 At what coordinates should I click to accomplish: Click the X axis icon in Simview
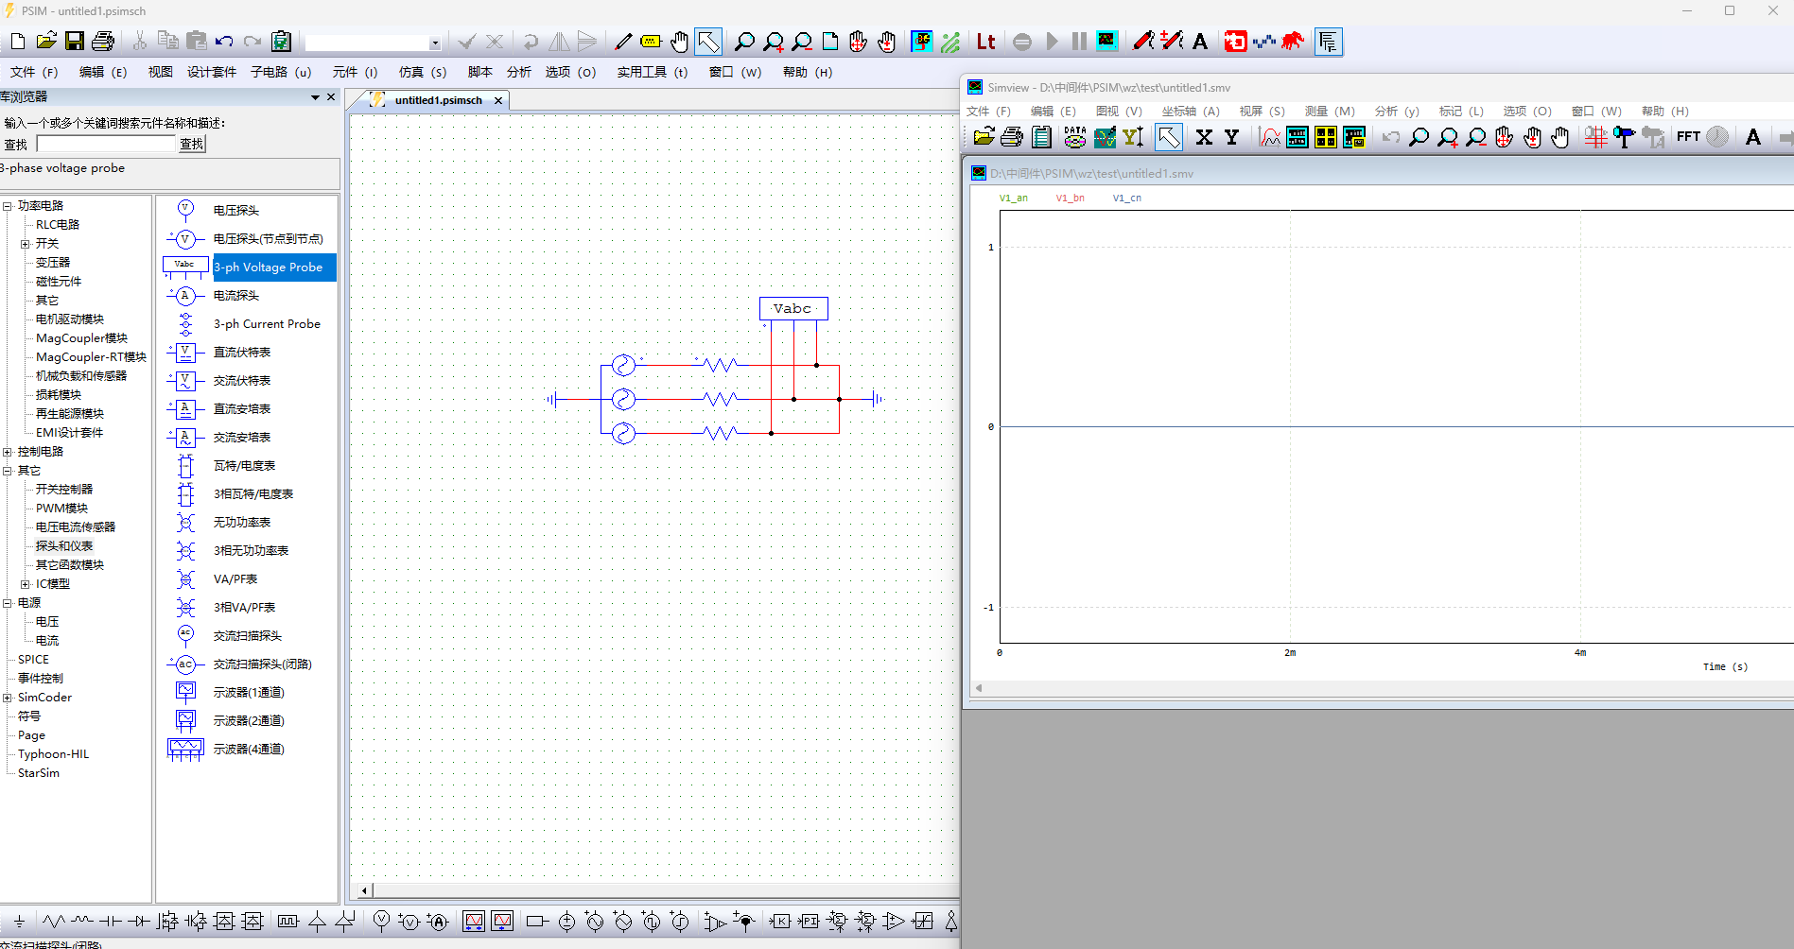click(x=1204, y=137)
